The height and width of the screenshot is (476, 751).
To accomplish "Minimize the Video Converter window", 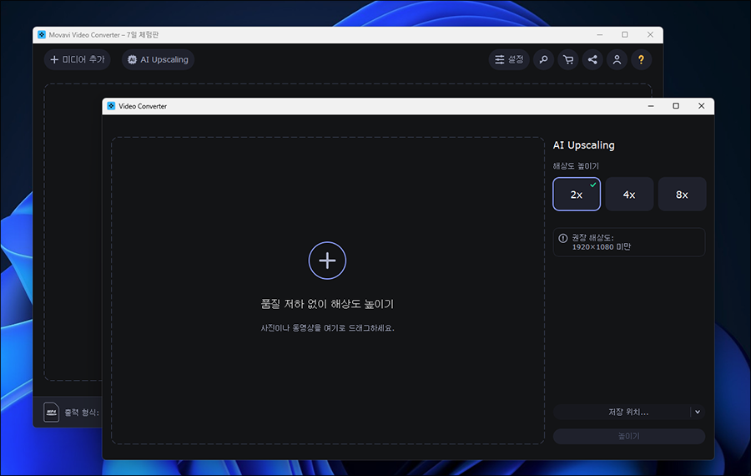I will [x=651, y=106].
